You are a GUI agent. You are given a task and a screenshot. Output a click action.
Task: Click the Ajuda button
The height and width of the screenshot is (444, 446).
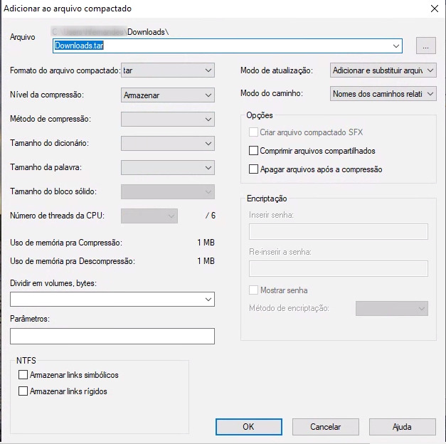403,427
